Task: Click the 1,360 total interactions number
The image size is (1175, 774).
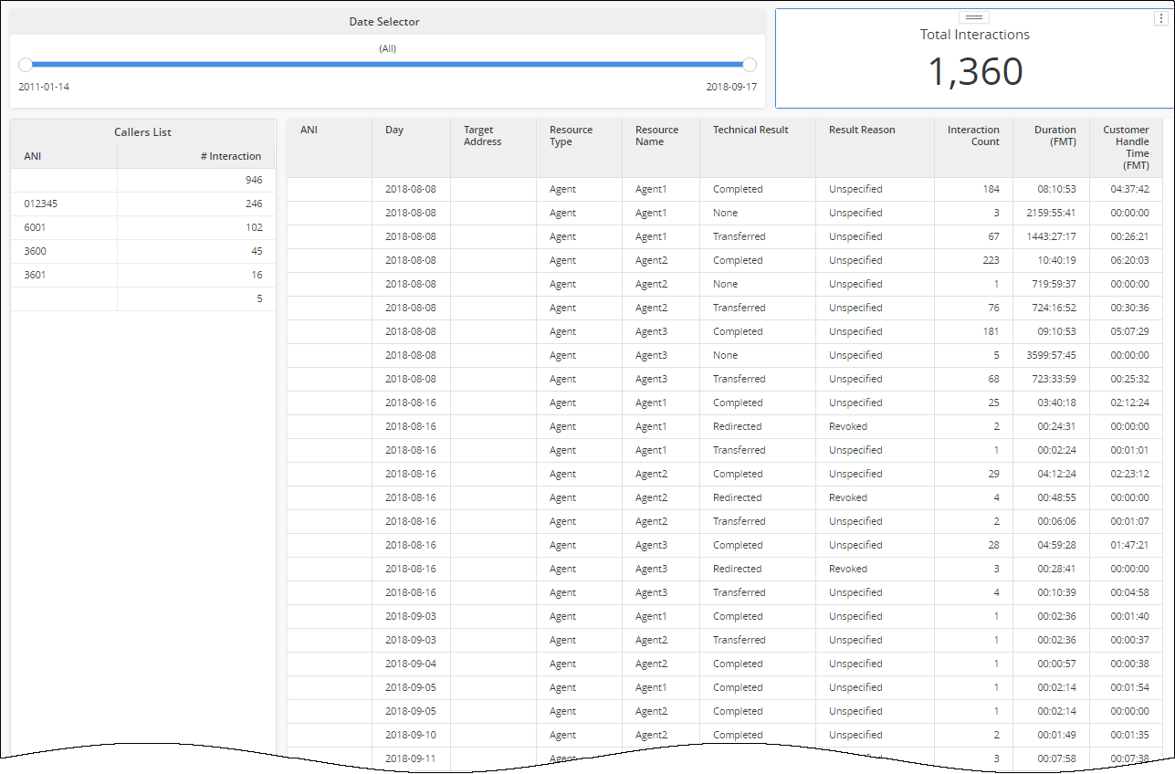Action: [x=975, y=71]
